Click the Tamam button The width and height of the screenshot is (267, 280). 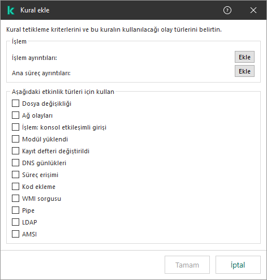187,265
